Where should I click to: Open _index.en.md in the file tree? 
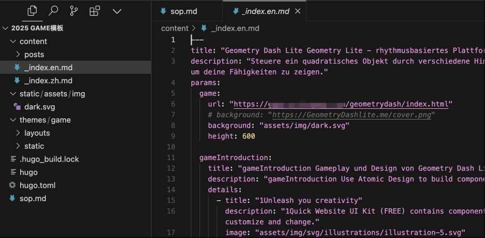[x=75, y=67]
